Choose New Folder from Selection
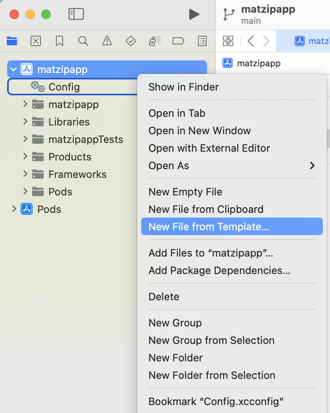This screenshot has height=413, width=330. (x=232, y=375)
